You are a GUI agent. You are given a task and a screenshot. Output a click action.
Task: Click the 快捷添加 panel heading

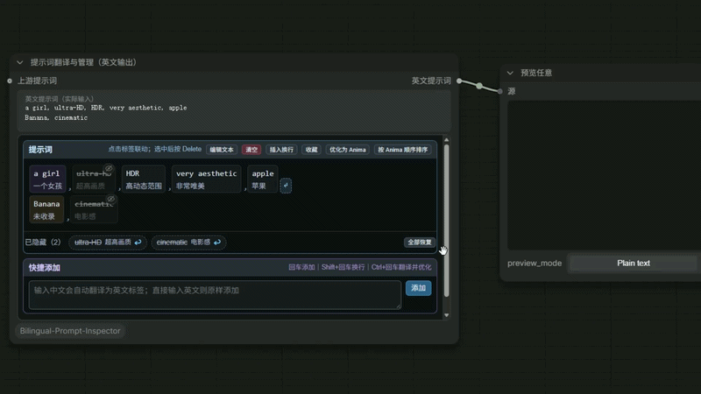[x=45, y=268]
